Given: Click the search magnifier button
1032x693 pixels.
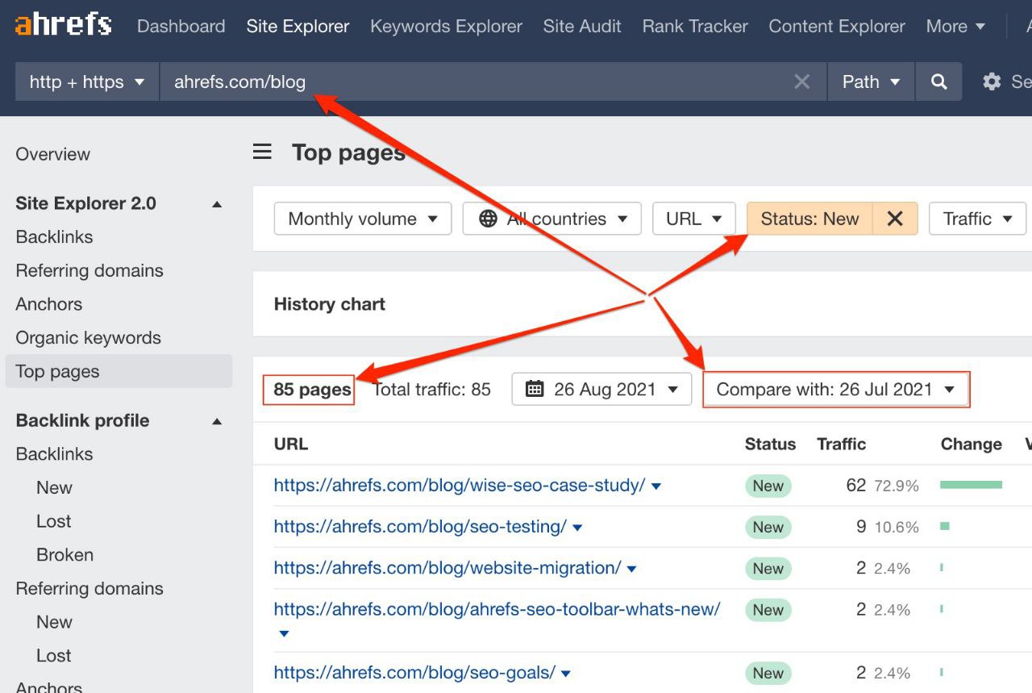Looking at the screenshot, I should point(938,81).
